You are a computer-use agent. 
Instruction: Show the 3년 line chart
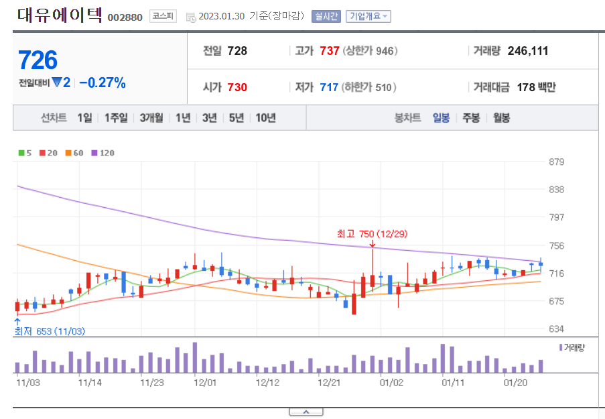210,118
